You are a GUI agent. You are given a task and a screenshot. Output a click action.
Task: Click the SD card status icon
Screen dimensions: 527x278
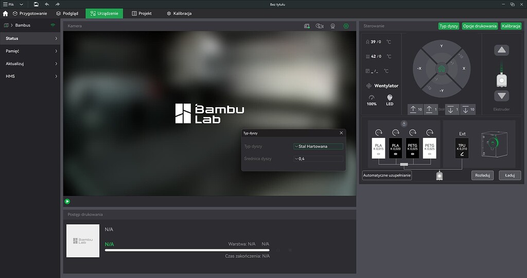pos(307,26)
